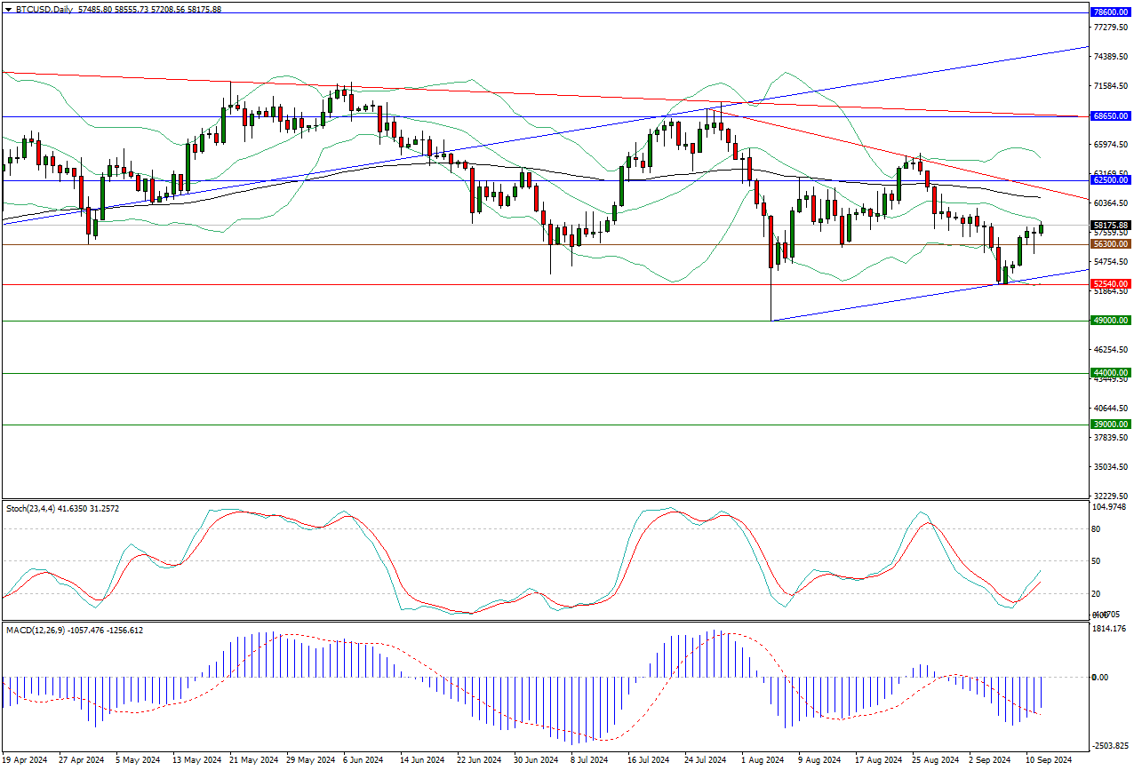Select the green 39000.00 level label
The image size is (1134, 770).
(1110, 425)
